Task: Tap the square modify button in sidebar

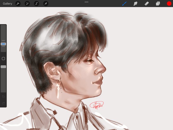Action: coord(3,58)
